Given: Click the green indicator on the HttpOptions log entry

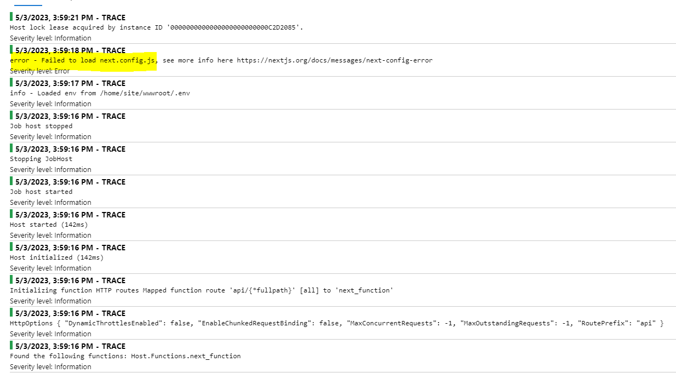Looking at the screenshot, I should tap(12, 313).
